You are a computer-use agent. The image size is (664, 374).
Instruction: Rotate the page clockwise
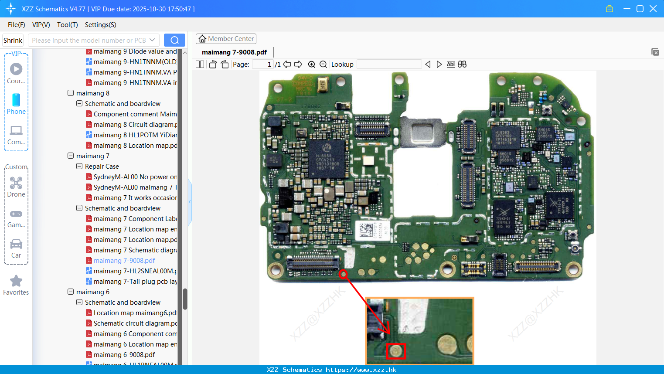(225, 64)
